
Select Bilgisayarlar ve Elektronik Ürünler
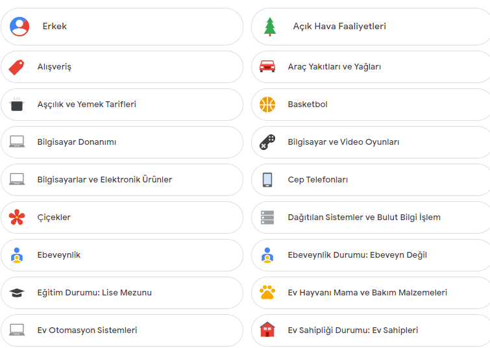(x=104, y=180)
